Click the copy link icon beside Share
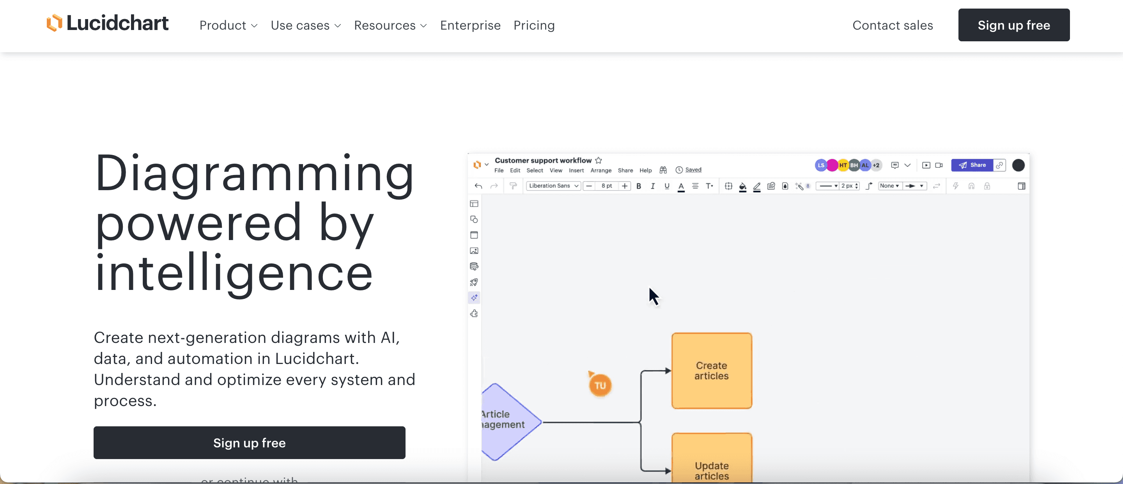The width and height of the screenshot is (1123, 484). coord(1000,165)
